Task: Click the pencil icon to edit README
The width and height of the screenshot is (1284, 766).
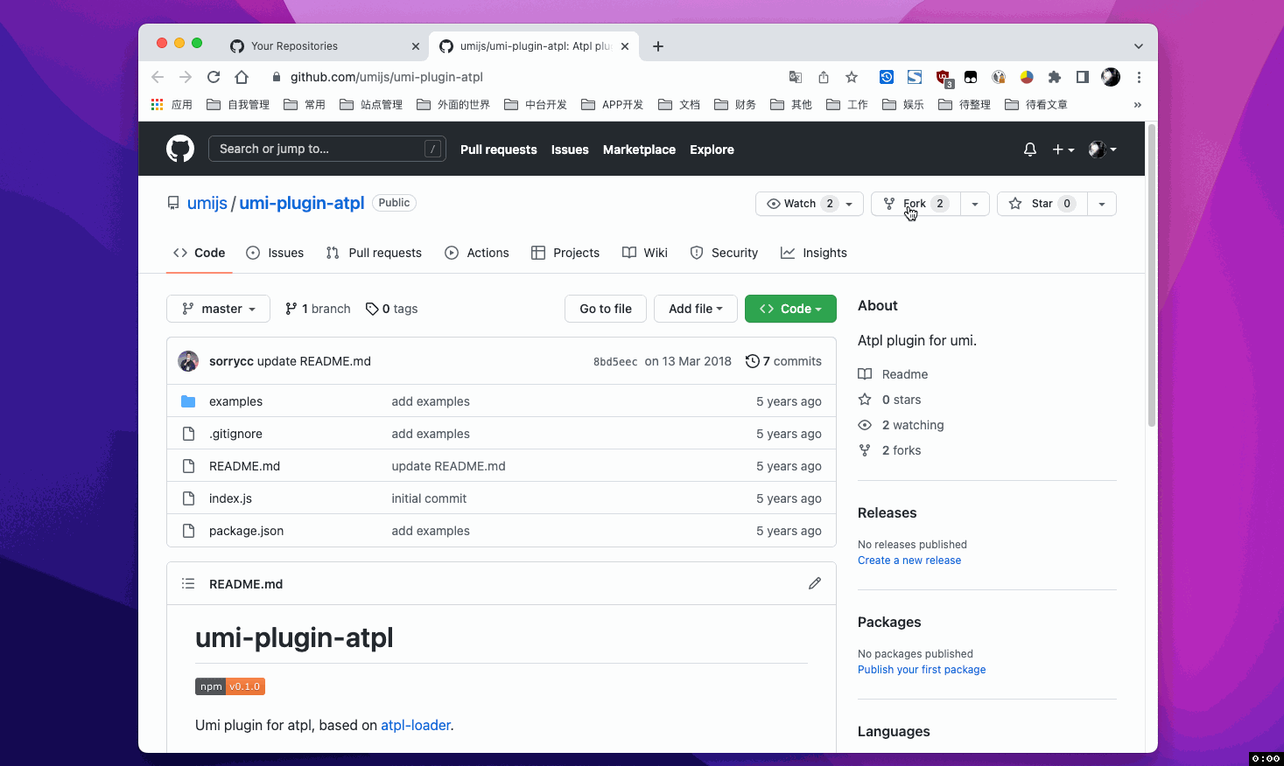Action: tap(814, 583)
